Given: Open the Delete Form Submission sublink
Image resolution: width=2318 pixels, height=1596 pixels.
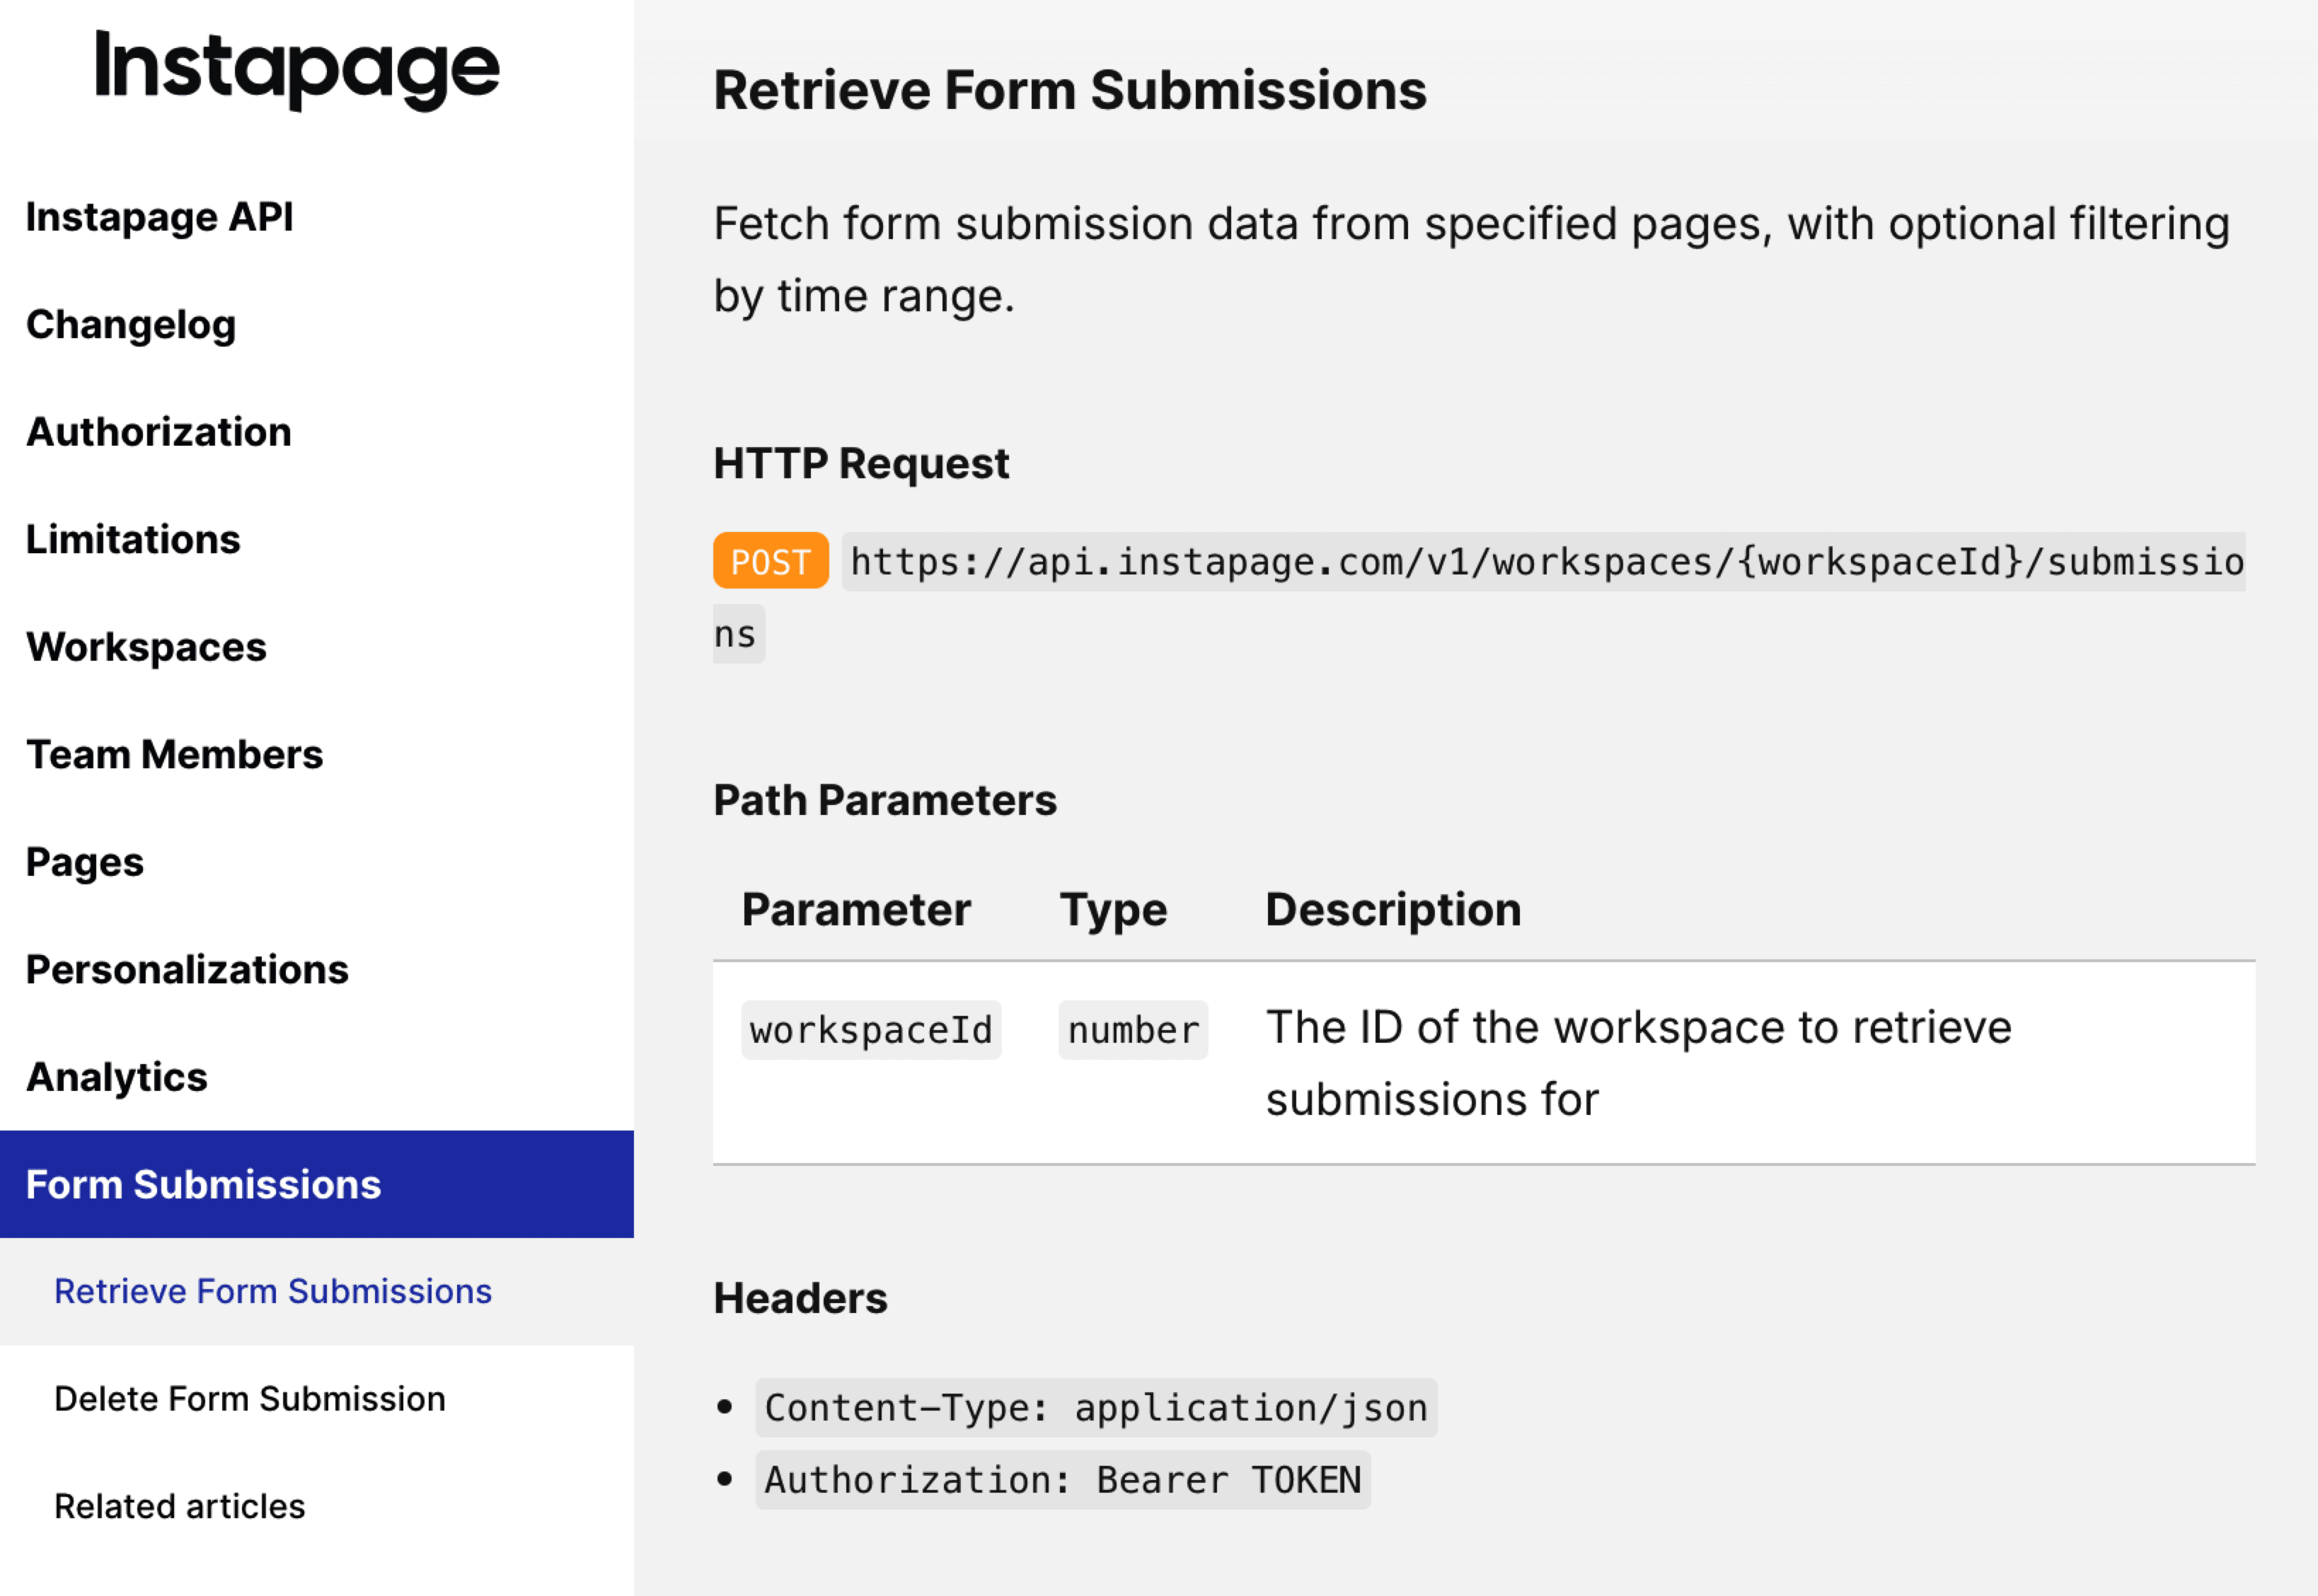Looking at the screenshot, I should coord(250,1399).
